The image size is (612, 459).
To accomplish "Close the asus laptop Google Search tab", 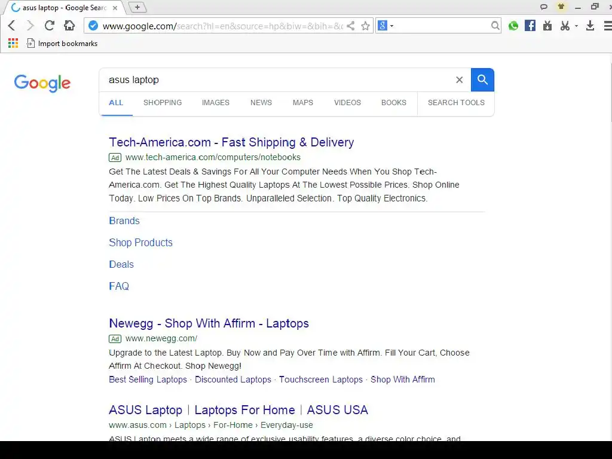I will tap(115, 8).
